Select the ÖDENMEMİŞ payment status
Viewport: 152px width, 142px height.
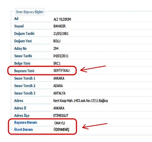click(x=61, y=129)
